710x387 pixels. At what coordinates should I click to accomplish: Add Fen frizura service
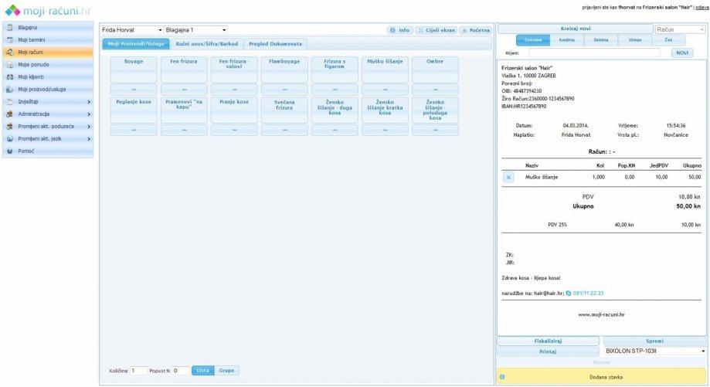184,70
